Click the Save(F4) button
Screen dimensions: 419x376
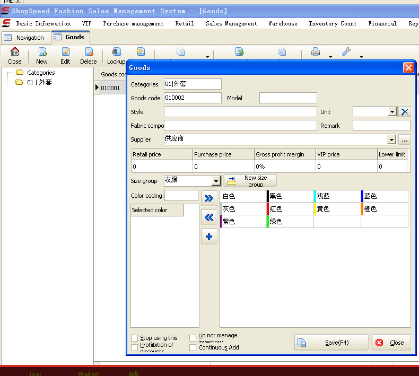[x=331, y=343]
